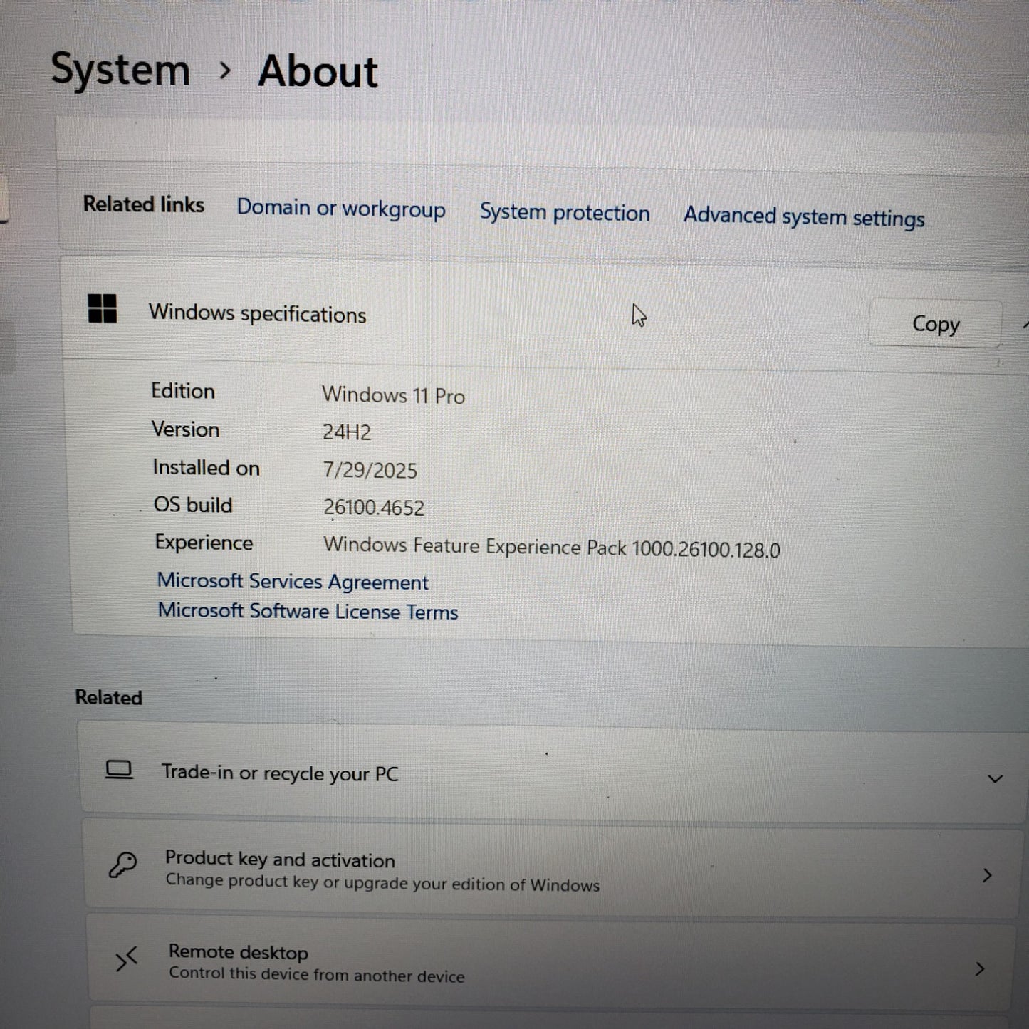Click the key icon for activation
1029x1029 pixels.
coord(122,865)
